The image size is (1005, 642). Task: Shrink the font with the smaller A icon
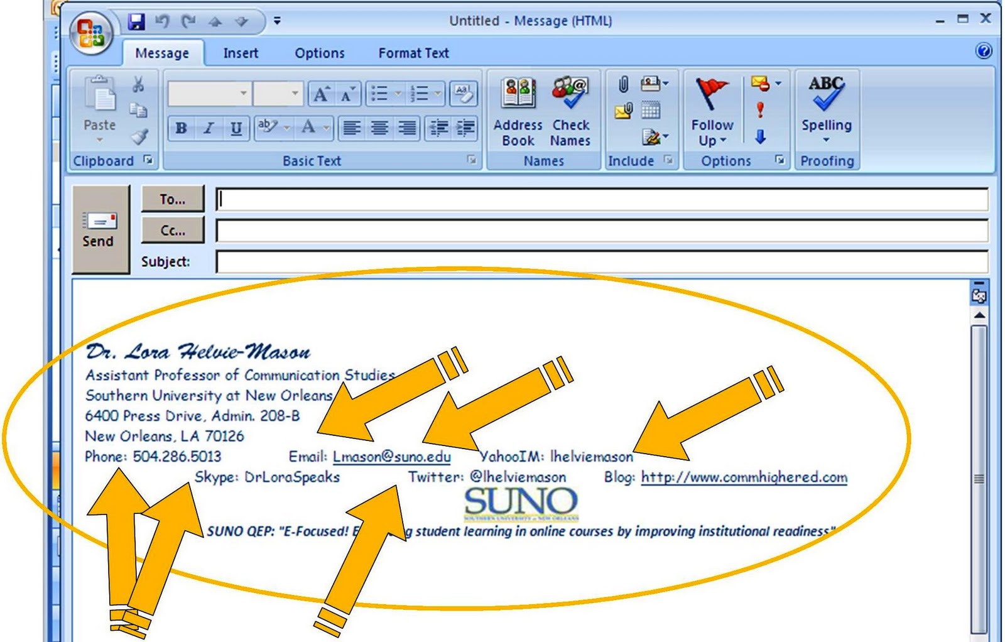tap(347, 94)
